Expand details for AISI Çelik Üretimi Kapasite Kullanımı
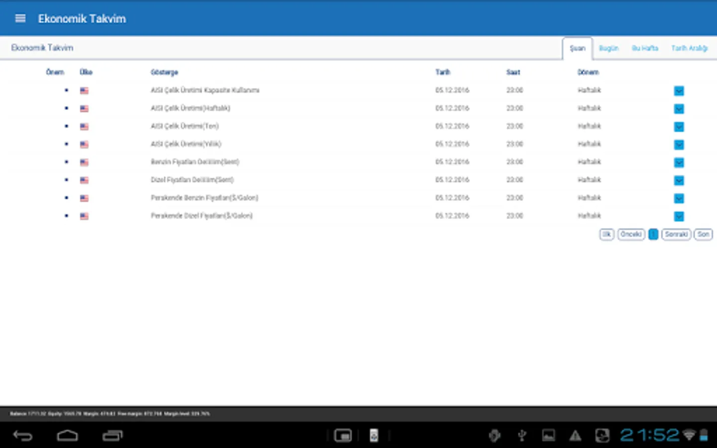Image resolution: width=717 pixels, height=448 pixels. point(679,91)
